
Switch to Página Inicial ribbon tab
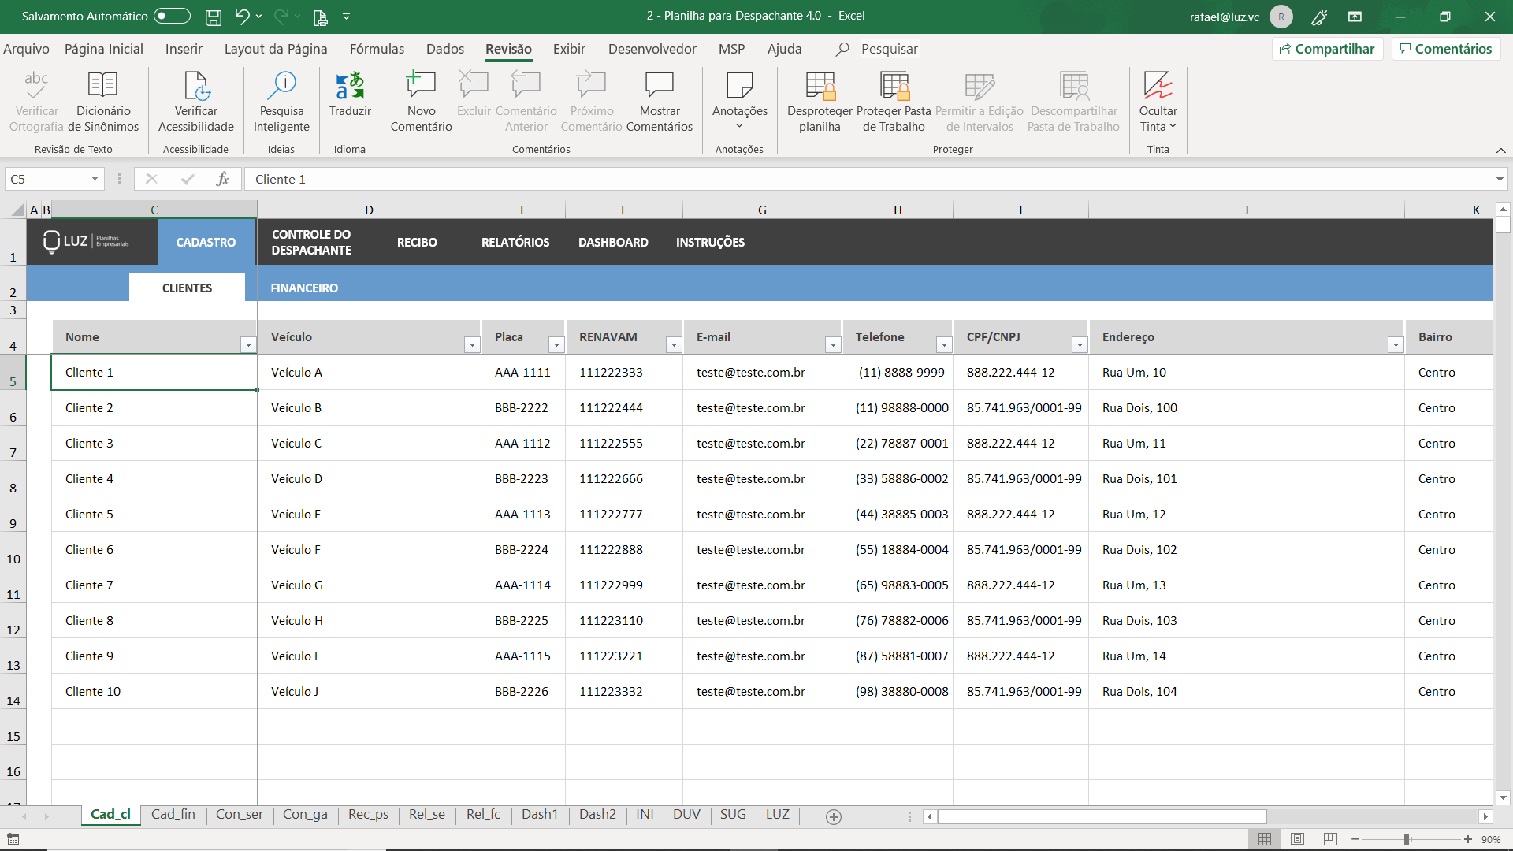click(x=104, y=49)
